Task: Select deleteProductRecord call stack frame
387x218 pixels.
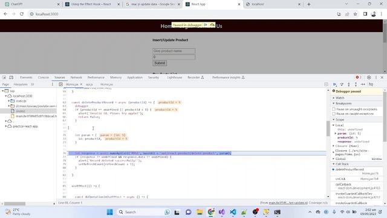Action: tap(356, 171)
